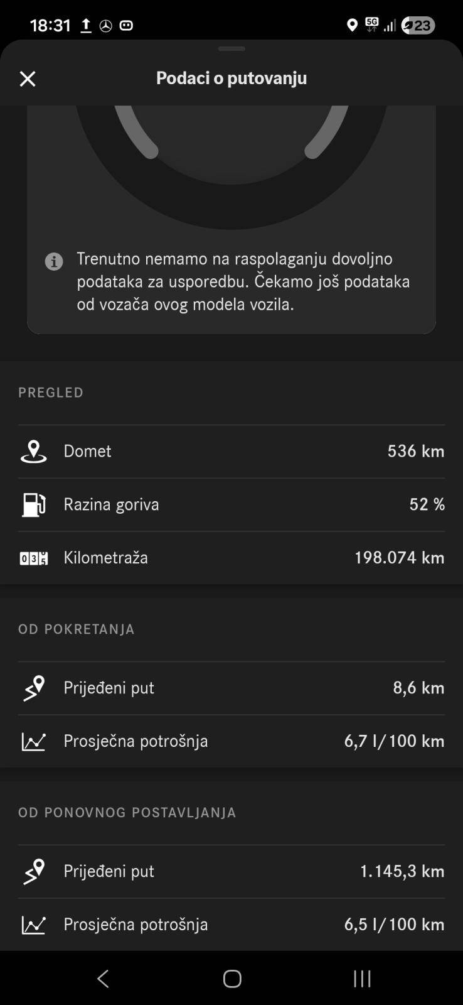Tap the 52 % fuel level value
463x1005 pixels.
point(427,504)
